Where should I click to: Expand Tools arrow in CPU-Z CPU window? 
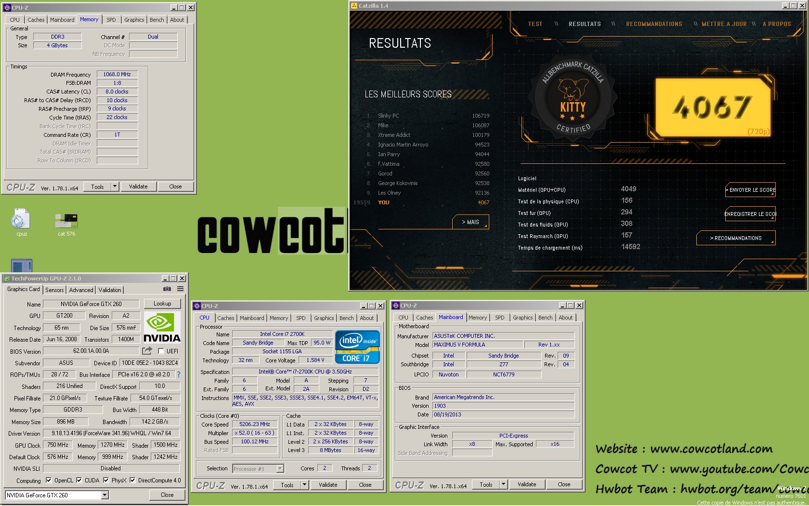coord(304,485)
